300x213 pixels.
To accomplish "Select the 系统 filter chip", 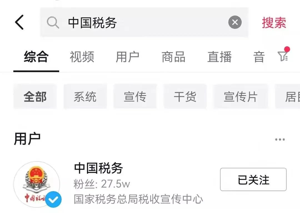I will point(85,97).
